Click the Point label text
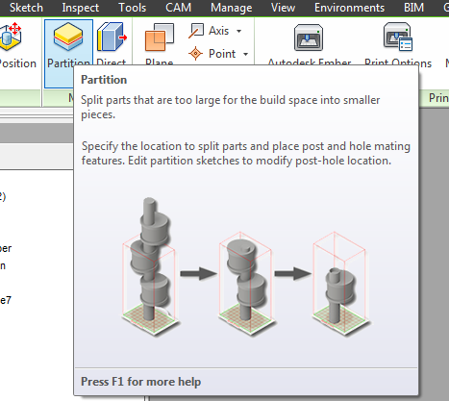The width and height of the screenshot is (449, 401). tap(222, 54)
